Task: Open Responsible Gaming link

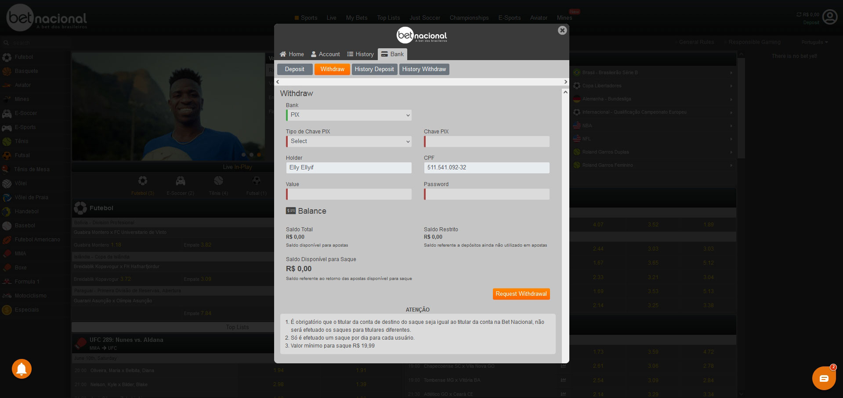Action: tap(754, 42)
